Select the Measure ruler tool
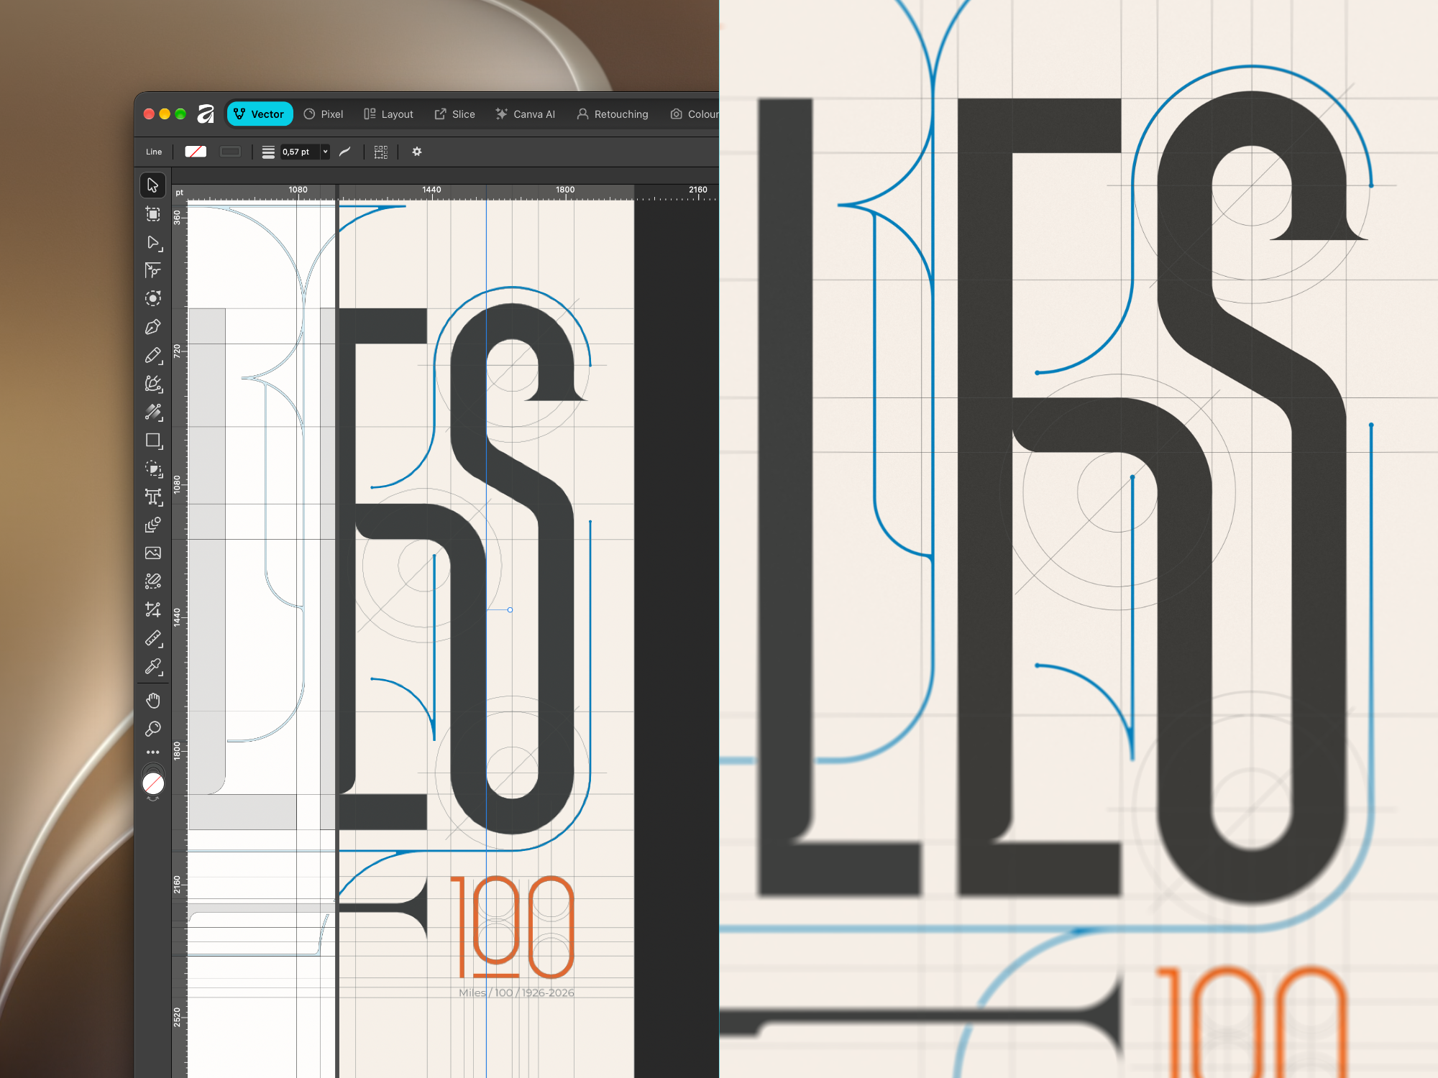Viewport: 1438px width, 1078px height. click(x=152, y=638)
